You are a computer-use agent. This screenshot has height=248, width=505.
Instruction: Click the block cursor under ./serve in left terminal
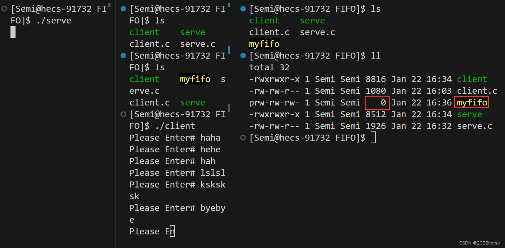point(13,32)
